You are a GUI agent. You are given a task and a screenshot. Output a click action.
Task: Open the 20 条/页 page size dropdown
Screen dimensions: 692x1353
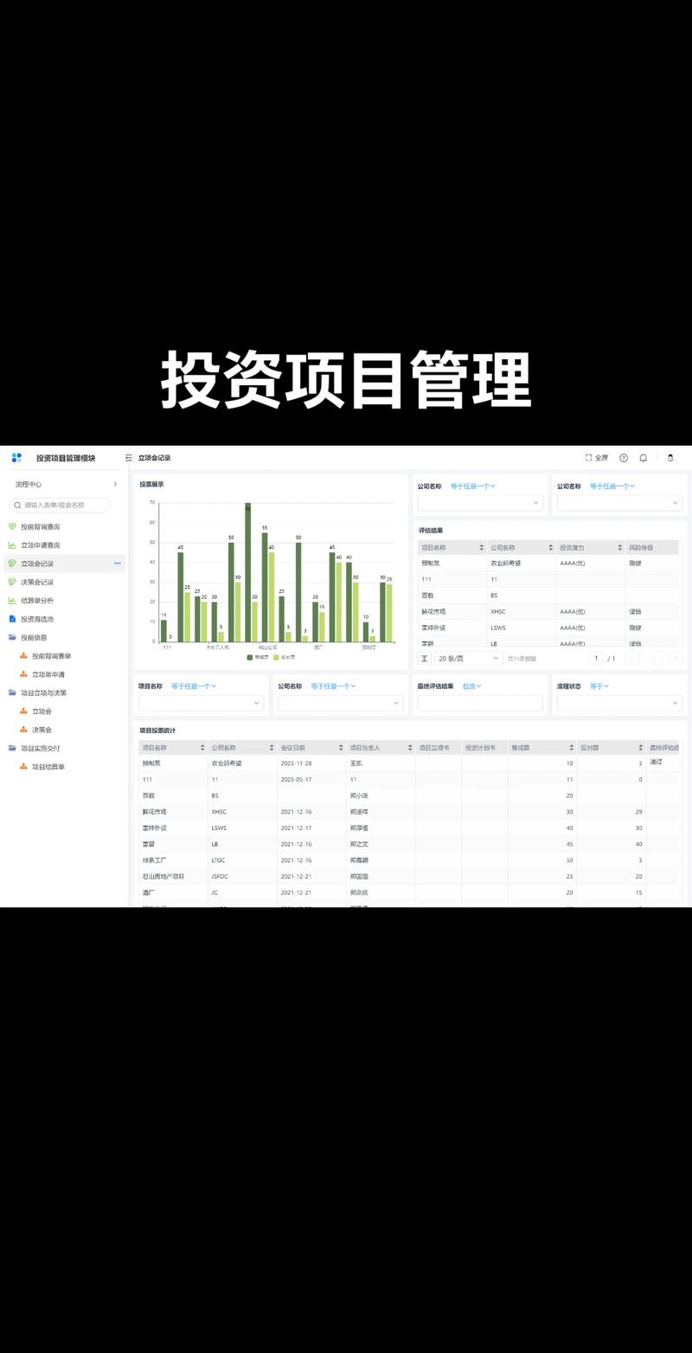[x=467, y=658]
